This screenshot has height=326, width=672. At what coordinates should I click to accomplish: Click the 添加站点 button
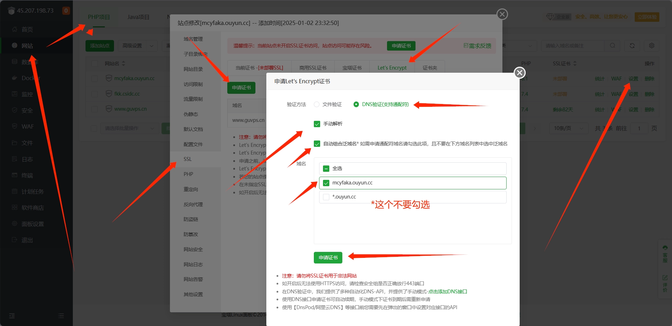pyautogui.click(x=100, y=46)
